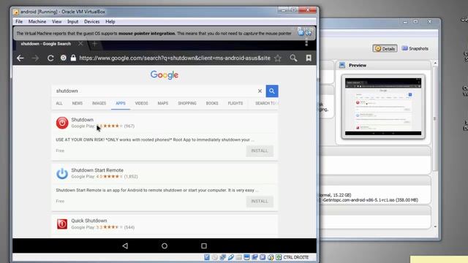Open the 'Shutdown Start Remote' title link
Screen dimensions: 468x263
(x=97, y=170)
